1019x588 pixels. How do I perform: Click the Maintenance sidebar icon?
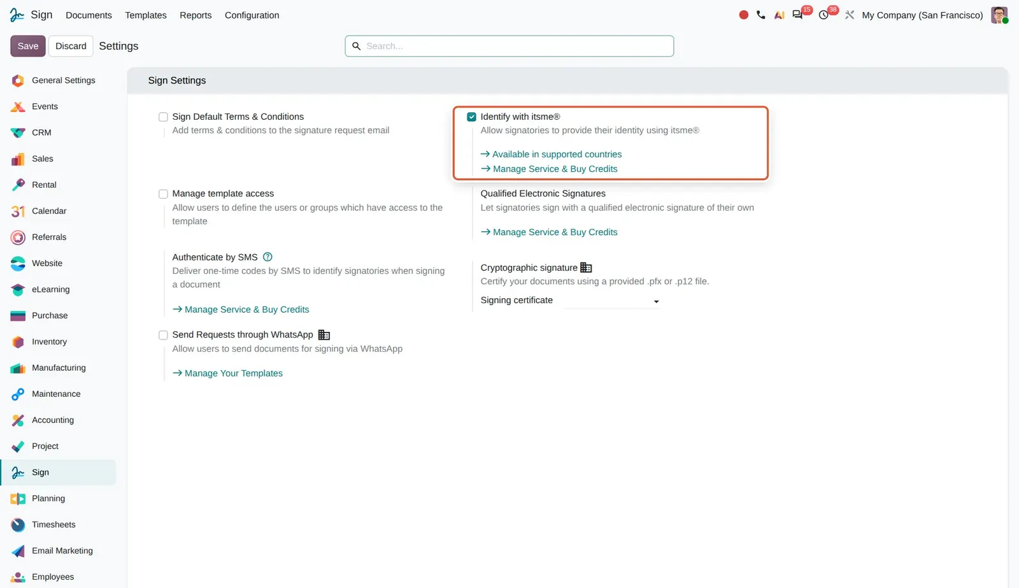point(18,394)
